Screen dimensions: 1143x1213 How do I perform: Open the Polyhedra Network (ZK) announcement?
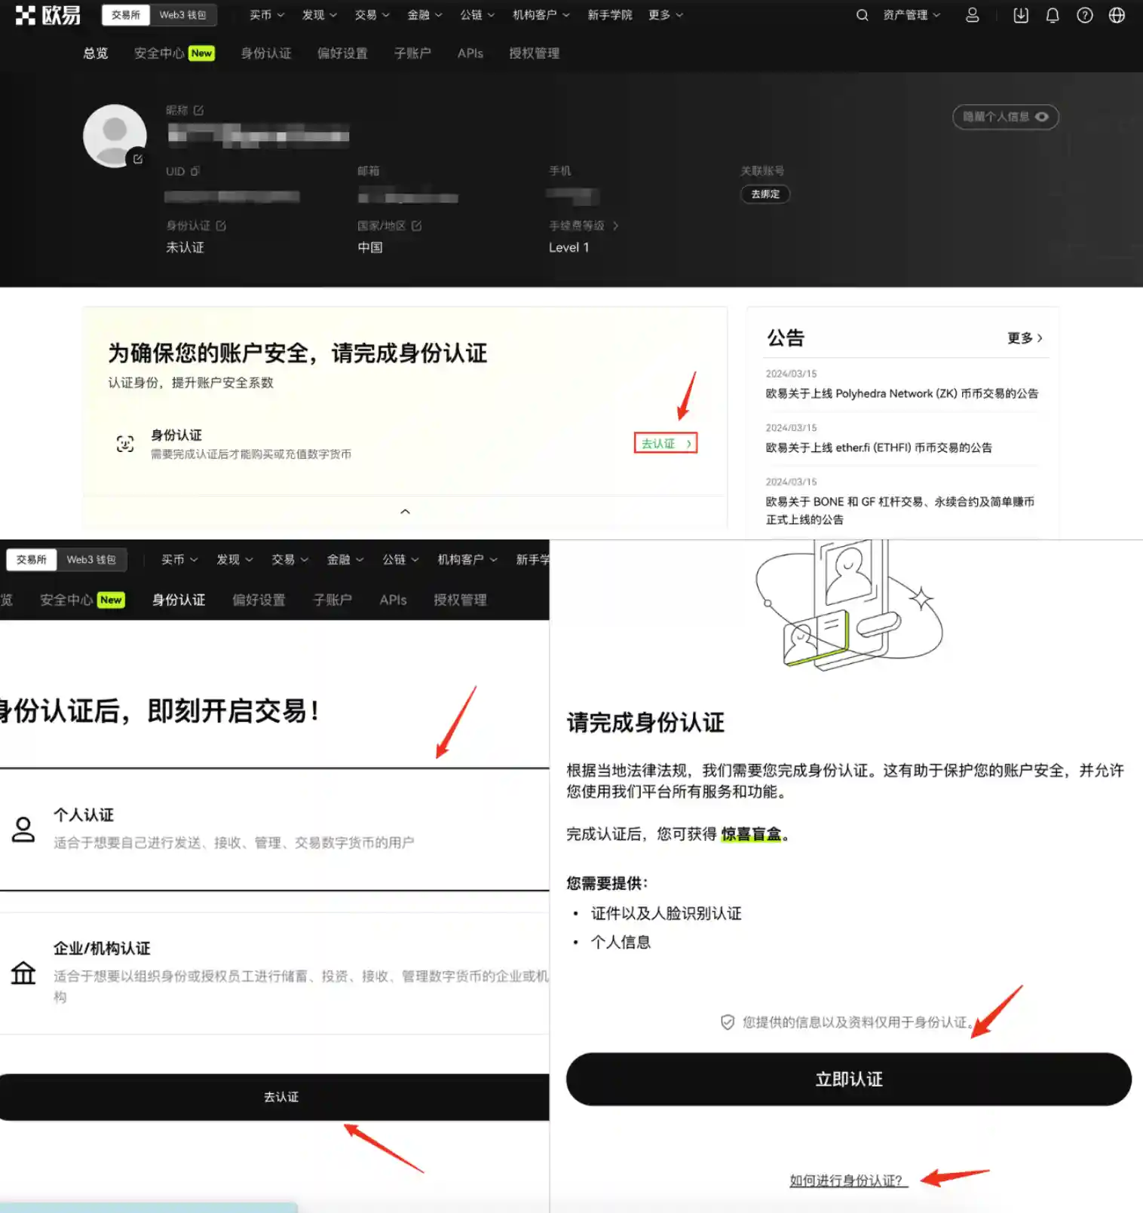[902, 393]
